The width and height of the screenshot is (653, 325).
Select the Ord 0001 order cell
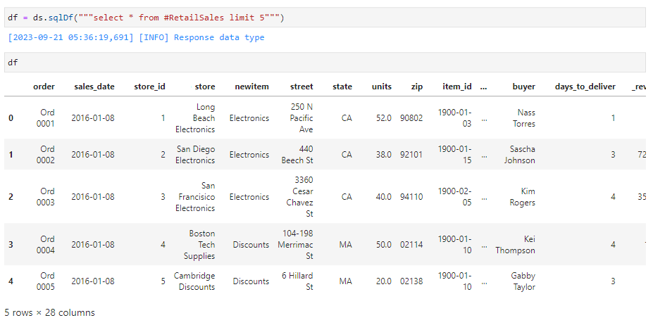click(46, 118)
